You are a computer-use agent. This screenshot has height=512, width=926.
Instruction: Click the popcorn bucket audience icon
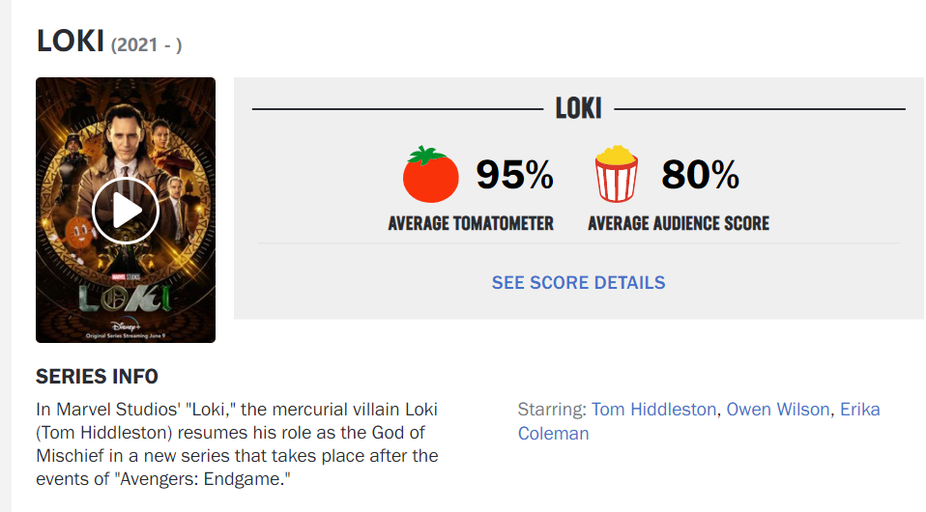pyautogui.click(x=616, y=174)
